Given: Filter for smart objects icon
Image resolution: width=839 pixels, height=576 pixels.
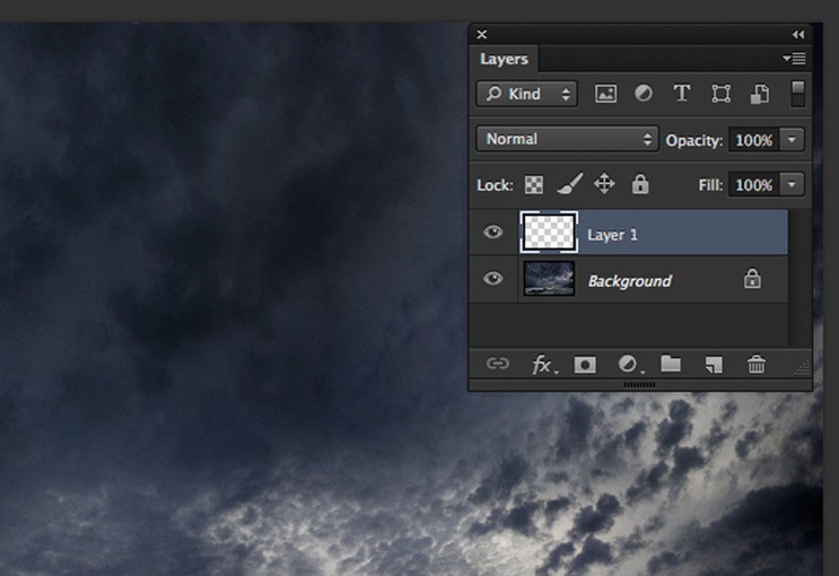Looking at the screenshot, I should click(x=759, y=94).
